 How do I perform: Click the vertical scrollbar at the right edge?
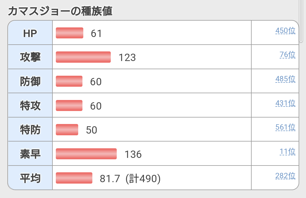pos(301,20)
